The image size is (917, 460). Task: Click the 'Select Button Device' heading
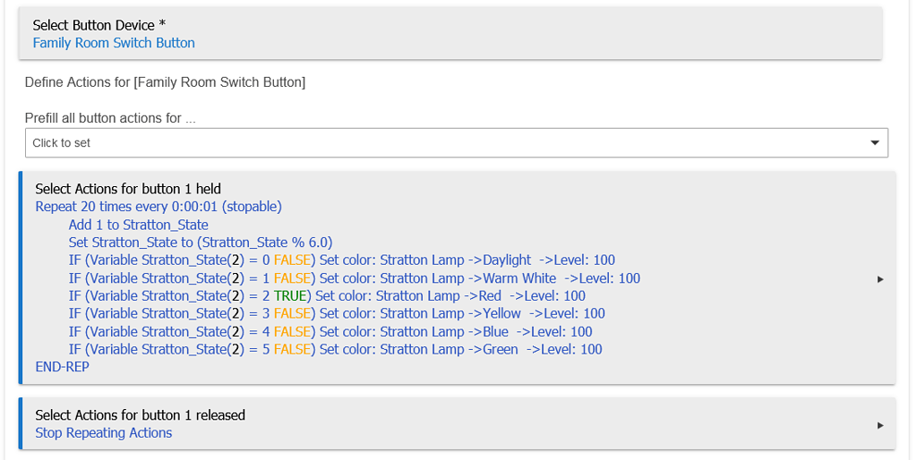click(99, 25)
